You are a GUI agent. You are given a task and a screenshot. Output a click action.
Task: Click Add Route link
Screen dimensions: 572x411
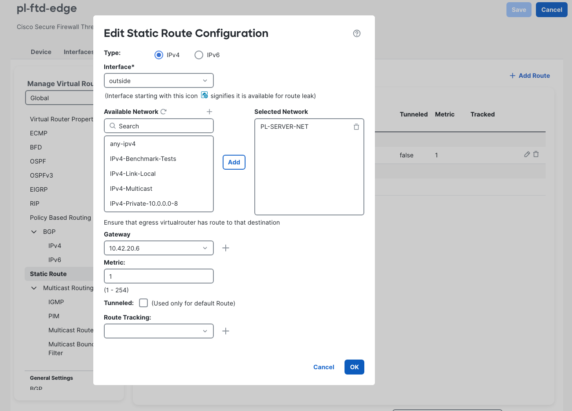point(530,76)
